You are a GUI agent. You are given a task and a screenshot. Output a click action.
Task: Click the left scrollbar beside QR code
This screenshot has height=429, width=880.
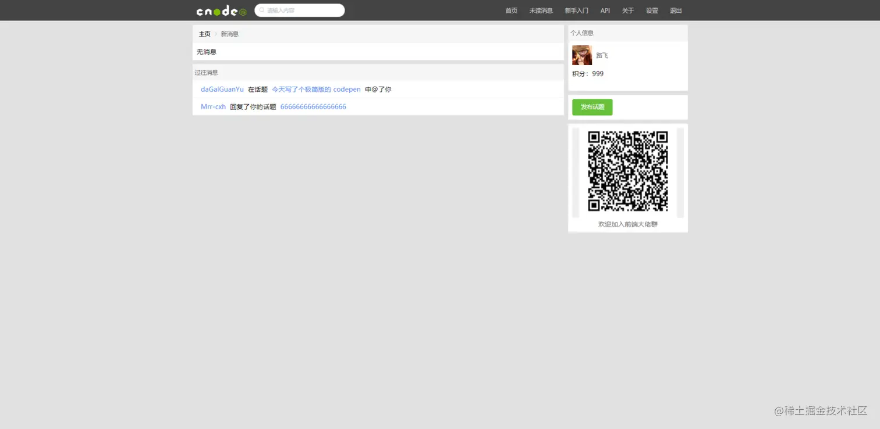click(576, 171)
